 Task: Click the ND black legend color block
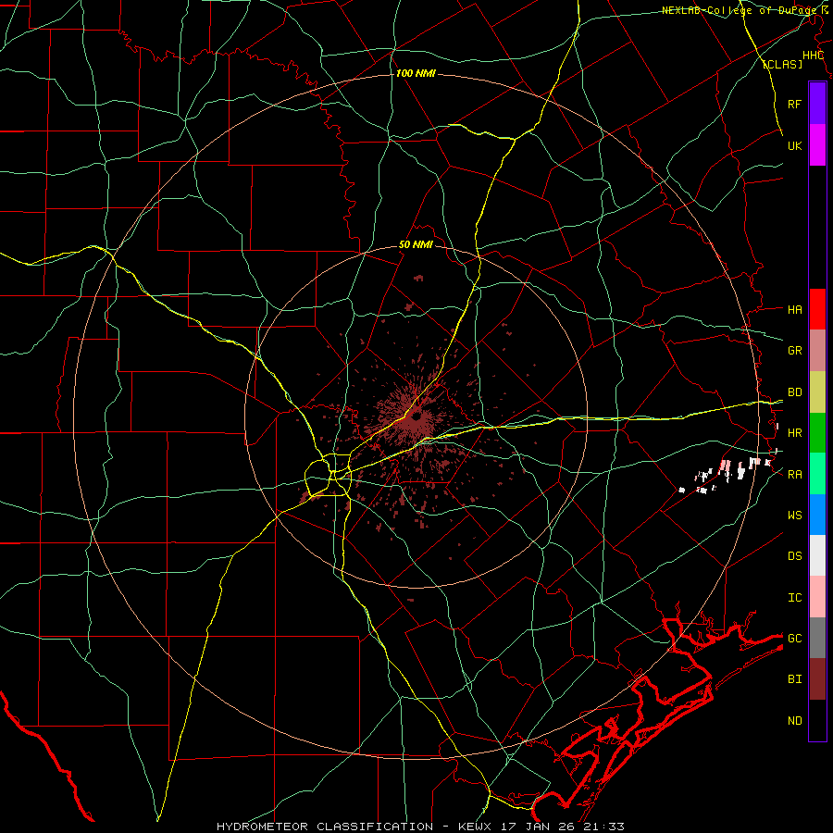click(x=817, y=720)
